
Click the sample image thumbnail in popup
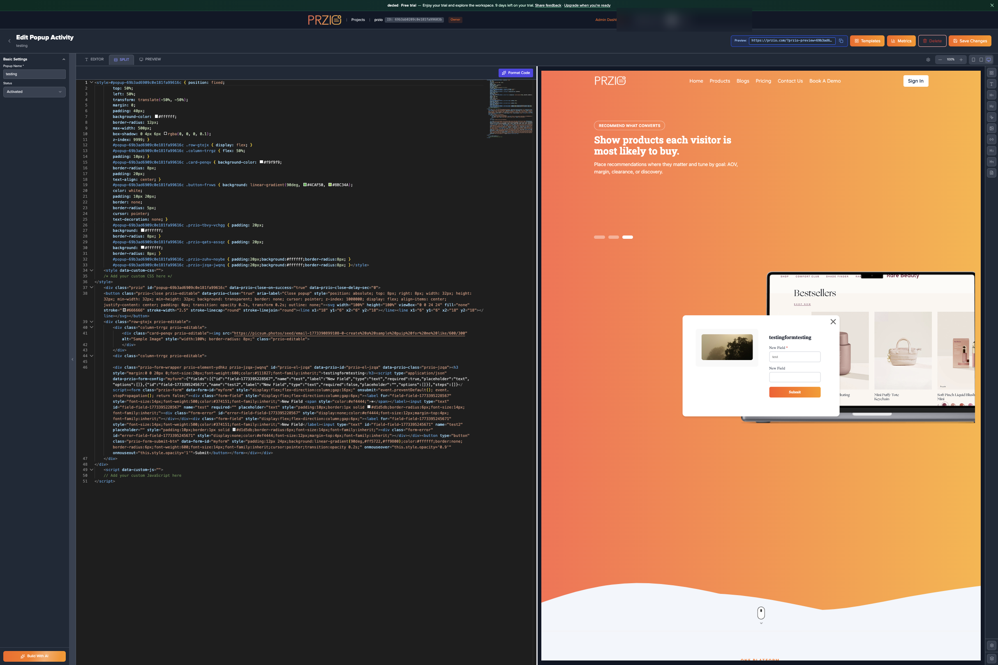tap(727, 347)
